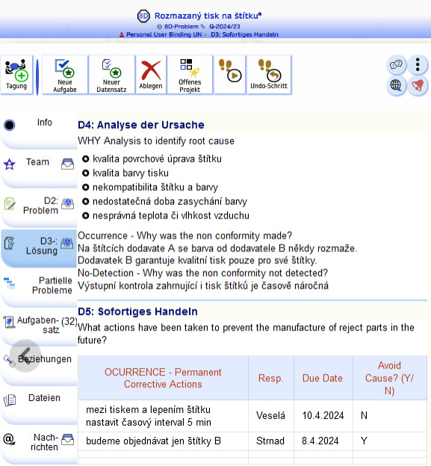Image resolution: width=431 pixels, height=466 pixels.
Task: Open the chat help bubbles icon
Action: [397, 64]
